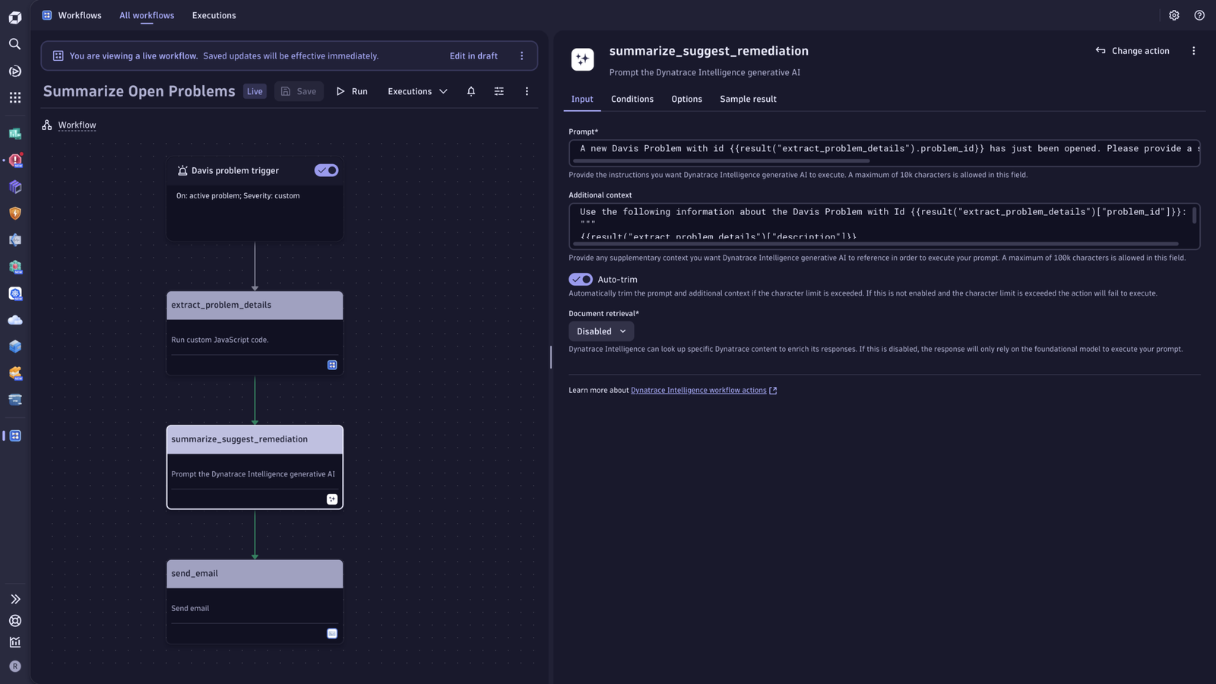Open the white cloud app icon
This screenshot has height=684, width=1216.
pos(15,320)
